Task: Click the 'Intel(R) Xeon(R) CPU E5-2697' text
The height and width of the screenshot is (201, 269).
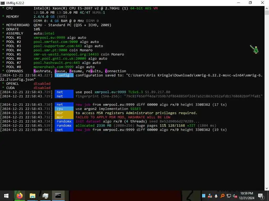Action: [x=63, y=8]
